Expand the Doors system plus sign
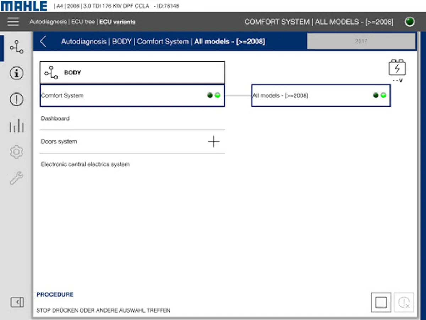Image resolution: width=426 pixels, height=320 pixels. click(x=214, y=142)
